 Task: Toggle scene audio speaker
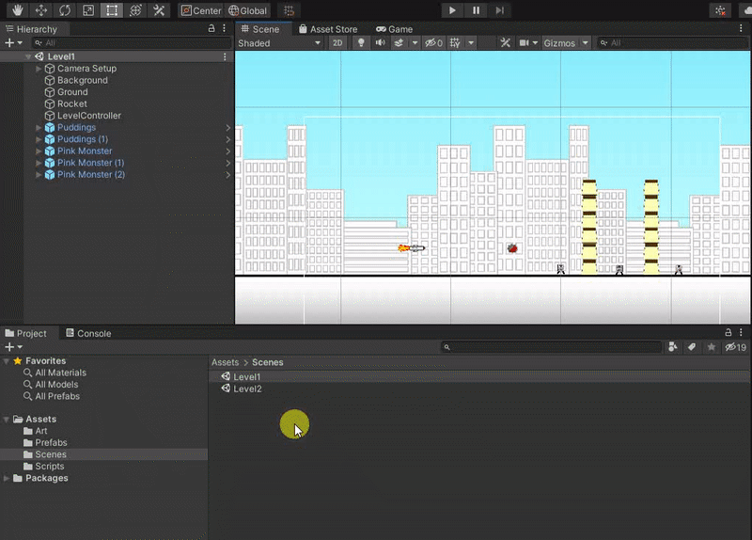pos(380,43)
